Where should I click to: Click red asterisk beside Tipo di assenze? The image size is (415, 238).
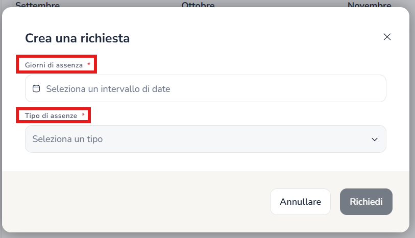pyautogui.click(x=83, y=115)
